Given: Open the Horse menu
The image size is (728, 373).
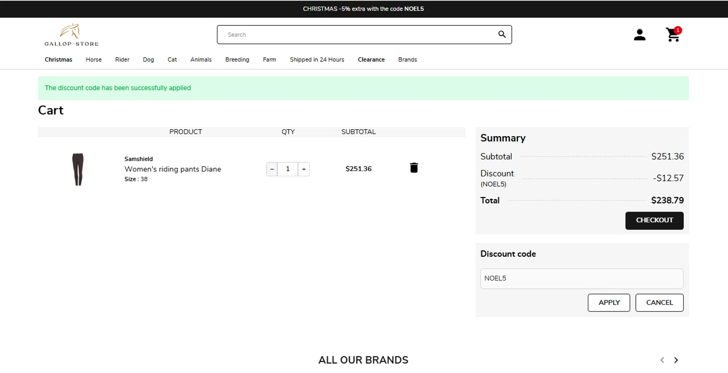Looking at the screenshot, I should [x=94, y=60].
